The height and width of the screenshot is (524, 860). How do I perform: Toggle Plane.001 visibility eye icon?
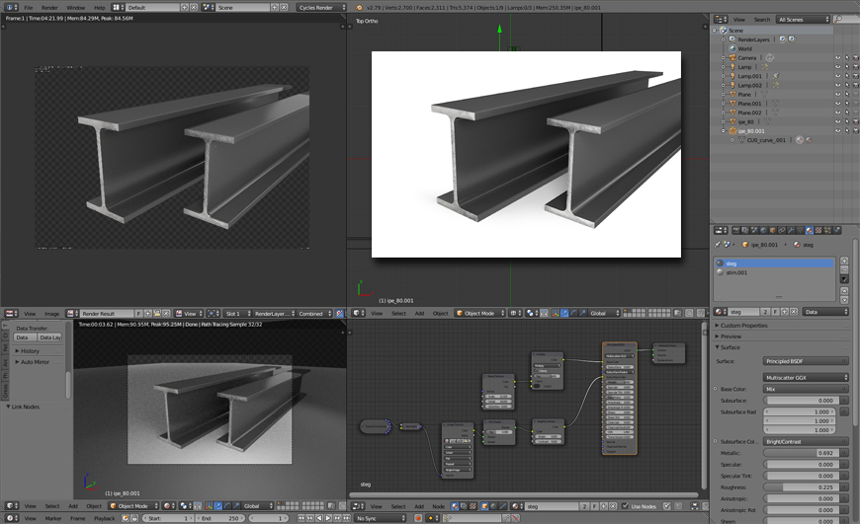click(837, 104)
